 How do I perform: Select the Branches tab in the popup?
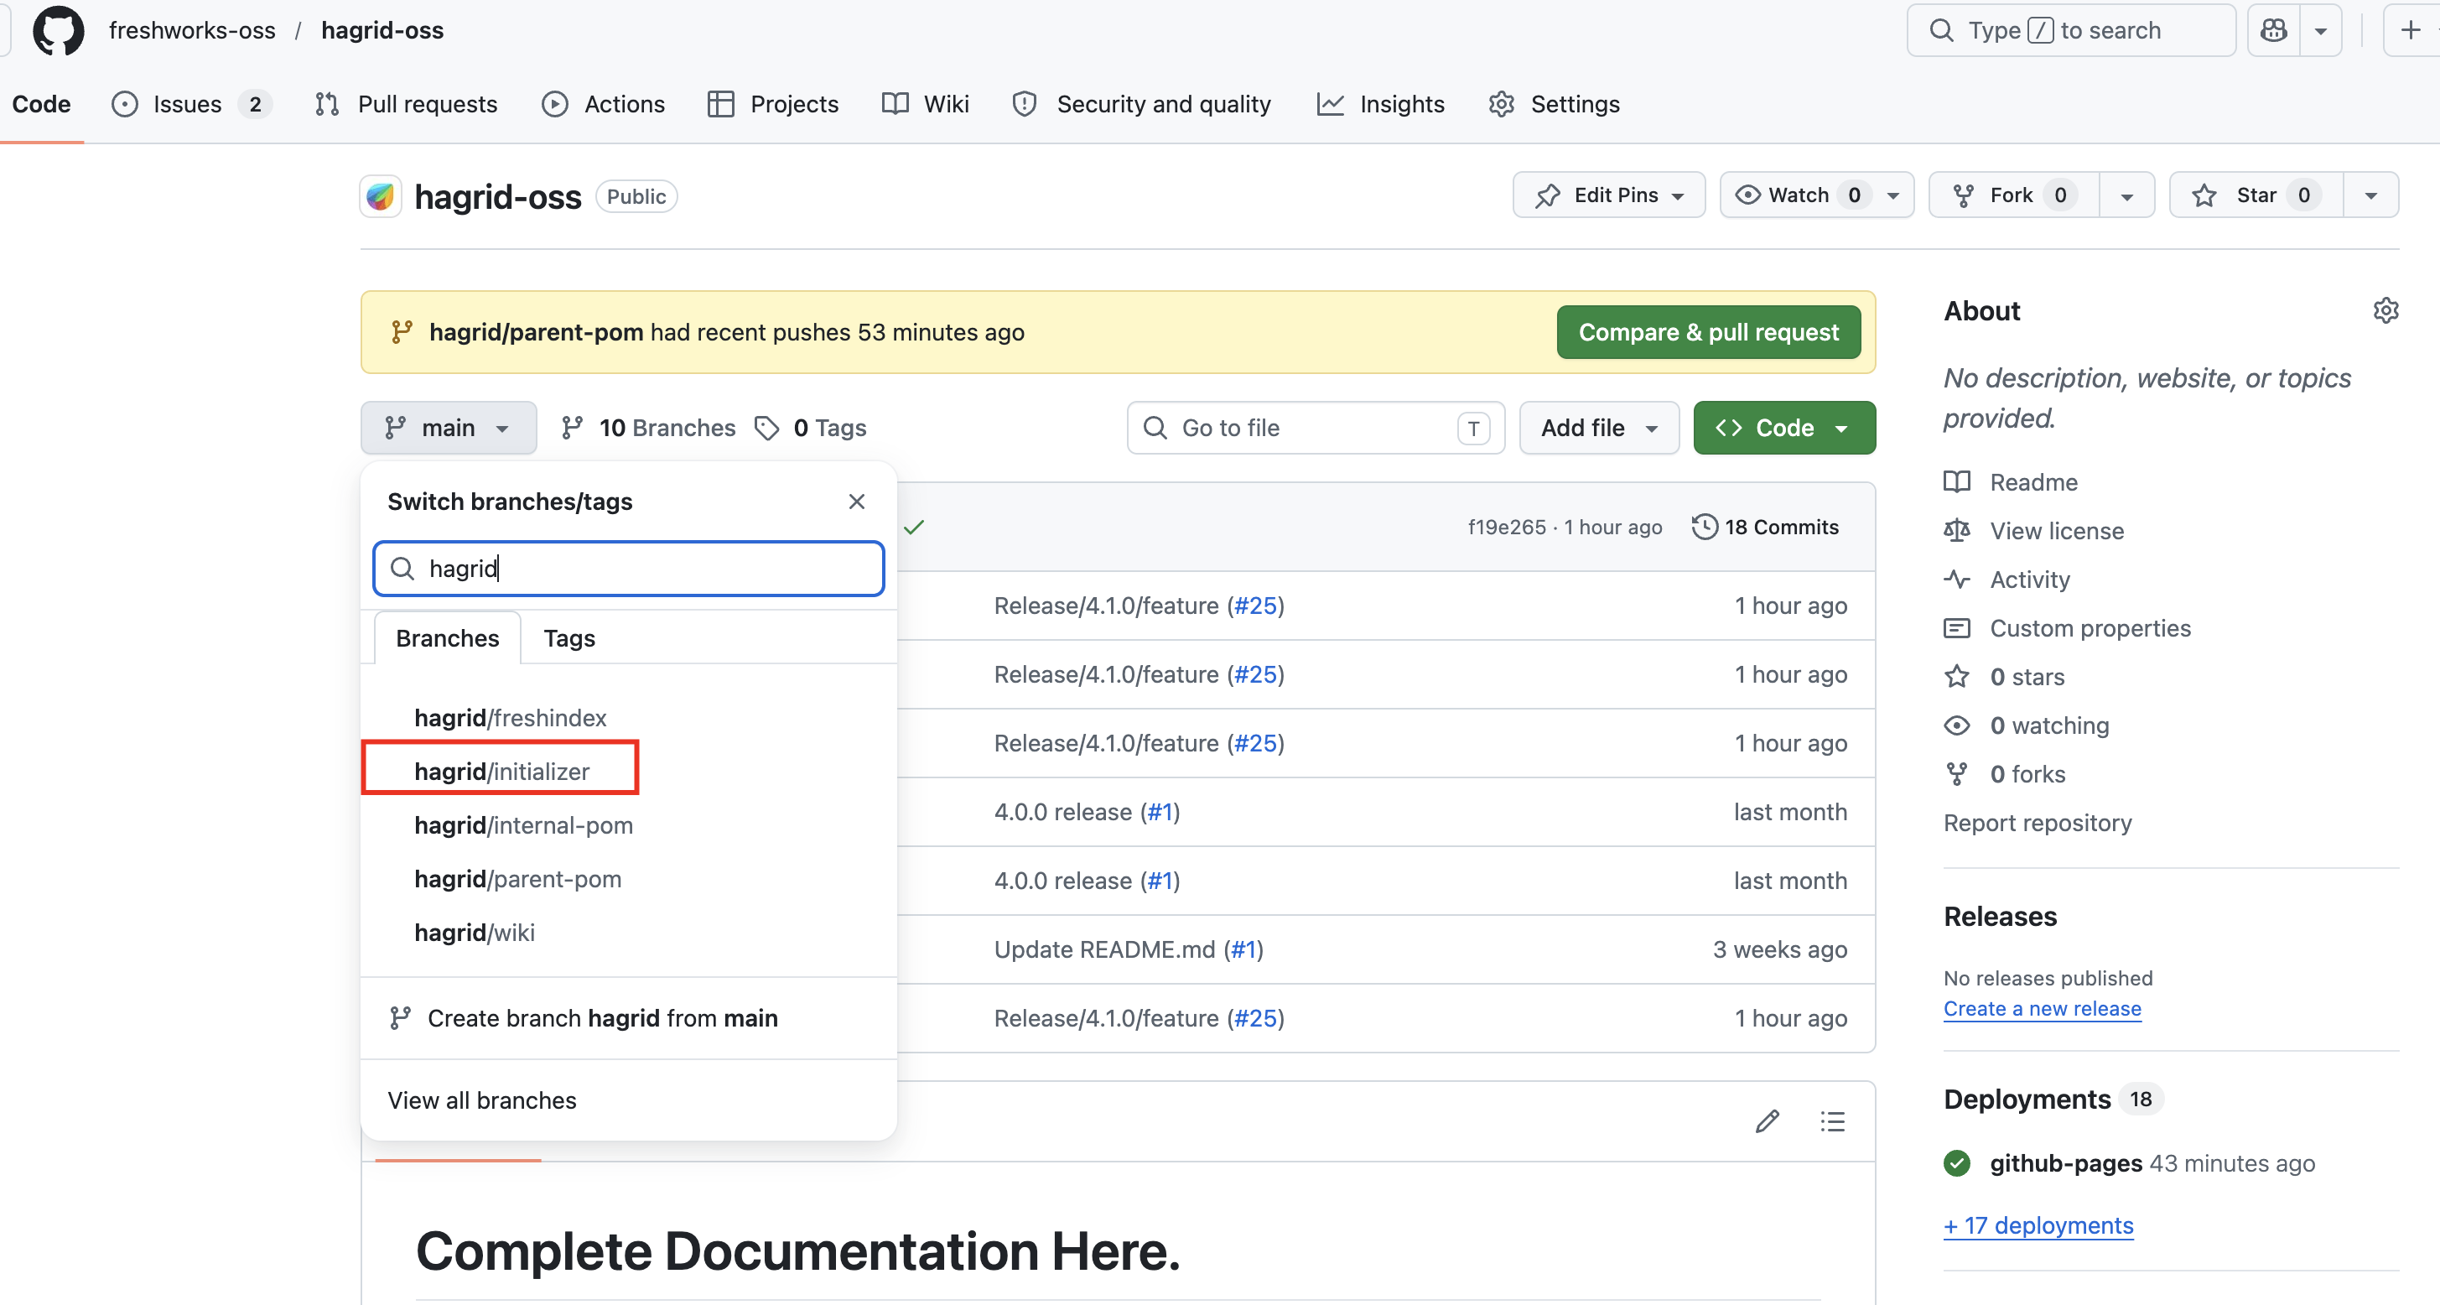point(447,639)
